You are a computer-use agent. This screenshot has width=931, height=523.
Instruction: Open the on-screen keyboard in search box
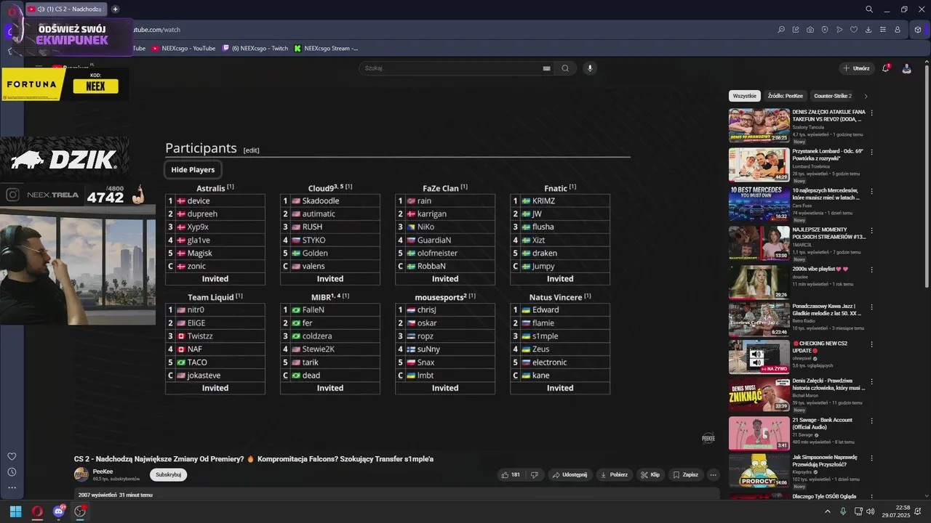546,68
